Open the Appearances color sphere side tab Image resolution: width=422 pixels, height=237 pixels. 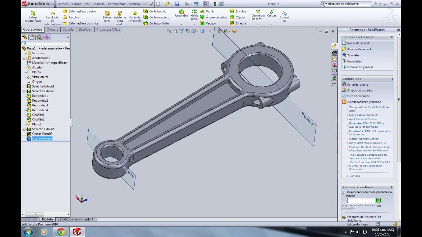pyautogui.click(x=334, y=78)
